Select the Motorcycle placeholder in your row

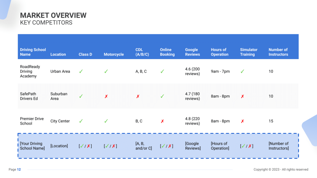[110, 146]
